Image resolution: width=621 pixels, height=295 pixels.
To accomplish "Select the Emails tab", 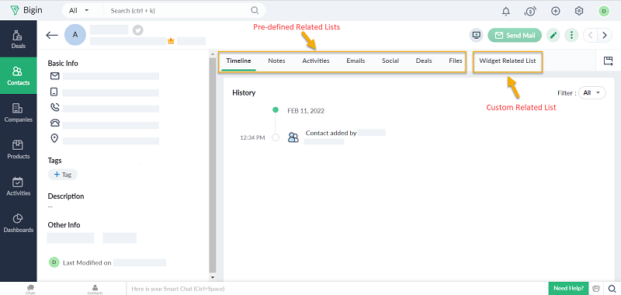I will coord(356,61).
